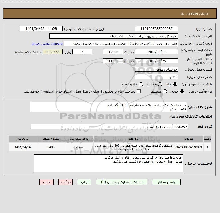Click the remaining days field showing 3
Viewport: 220px width, 213px height.
point(82,52)
